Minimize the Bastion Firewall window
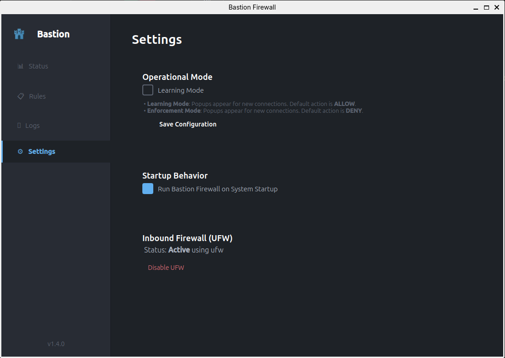Screen dimensions: 505x358 point(476,7)
